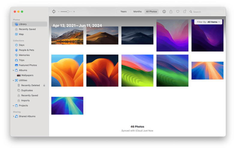The width and height of the screenshot is (236, 150).
Task: Click the Search field
Action: [x=206, y=12]
